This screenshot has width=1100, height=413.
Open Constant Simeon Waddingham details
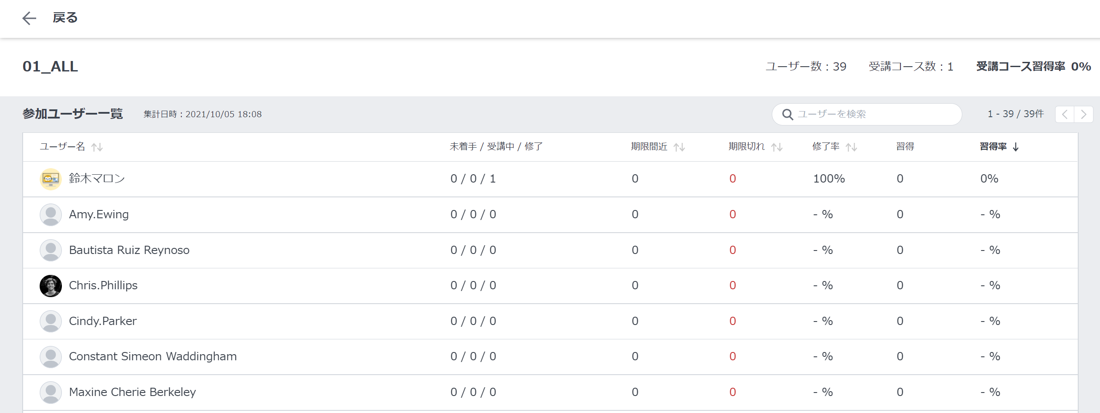click(153, 356)
